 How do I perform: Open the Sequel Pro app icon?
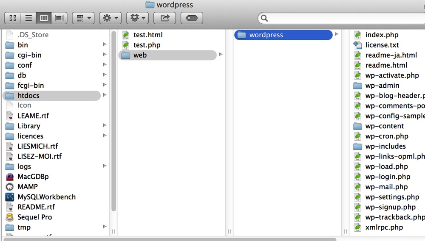pyautogui.click(x=10, y=217)
